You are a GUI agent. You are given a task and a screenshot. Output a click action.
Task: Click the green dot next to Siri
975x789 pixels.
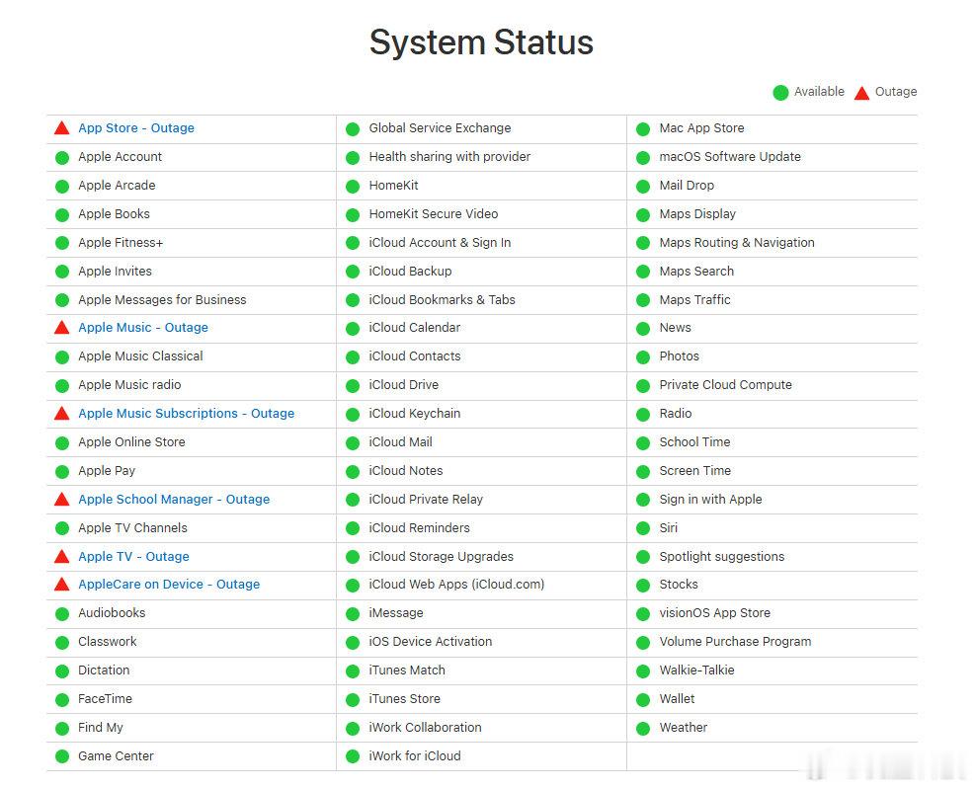(x=643, y=529)
